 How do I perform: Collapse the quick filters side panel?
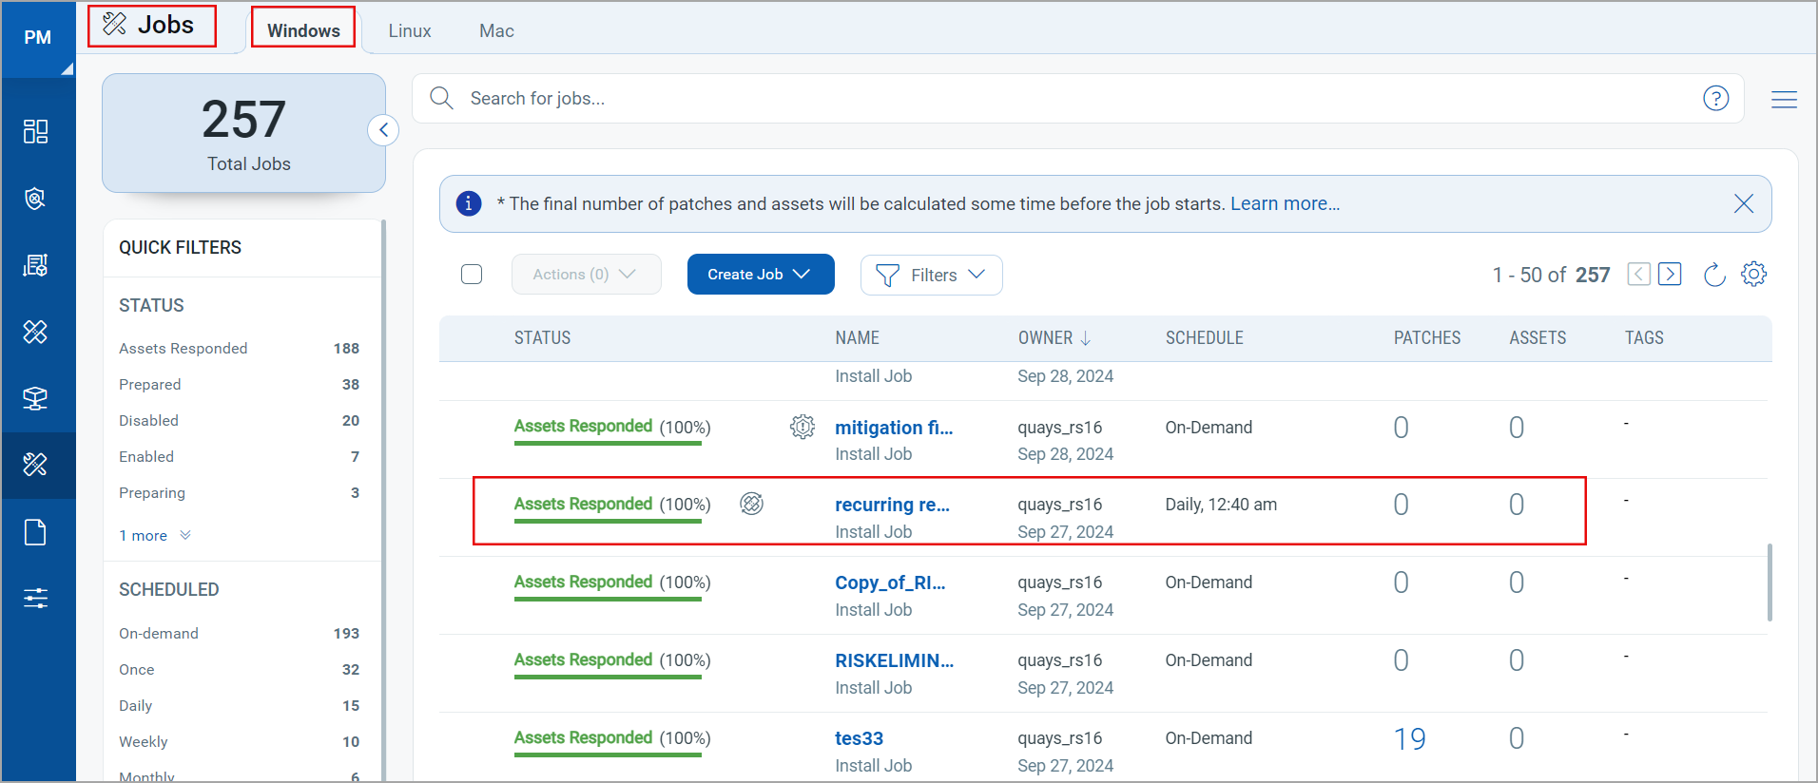click(383, 130)
